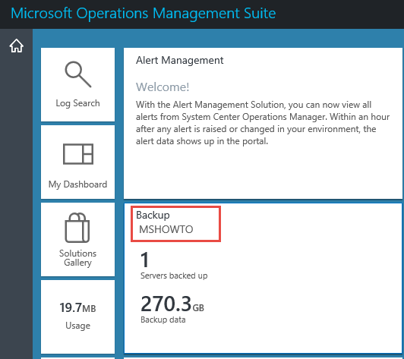Select the Log Search label

(x=77, y=103)
